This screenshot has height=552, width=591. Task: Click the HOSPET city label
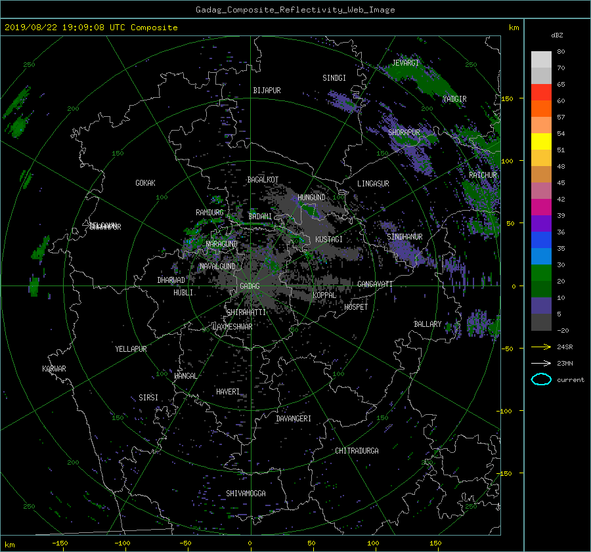[x=356, y=307]
